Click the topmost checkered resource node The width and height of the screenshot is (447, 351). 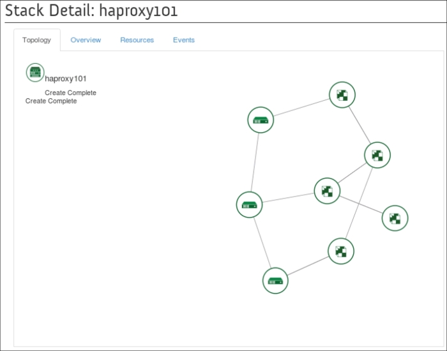tap(342, 95)
